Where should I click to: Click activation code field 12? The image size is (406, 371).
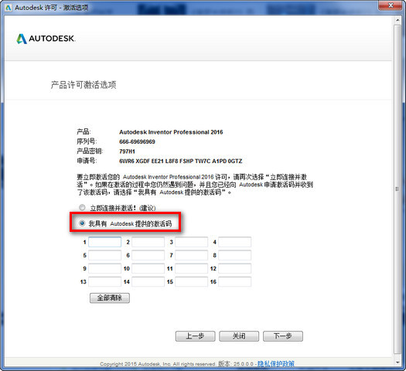234,268
